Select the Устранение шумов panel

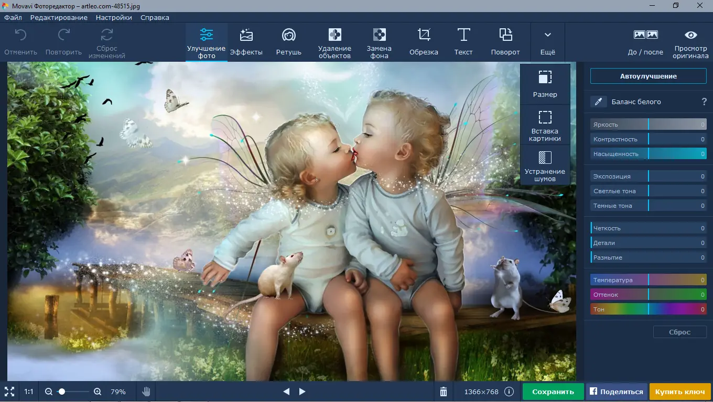click(x=545, y=165)
